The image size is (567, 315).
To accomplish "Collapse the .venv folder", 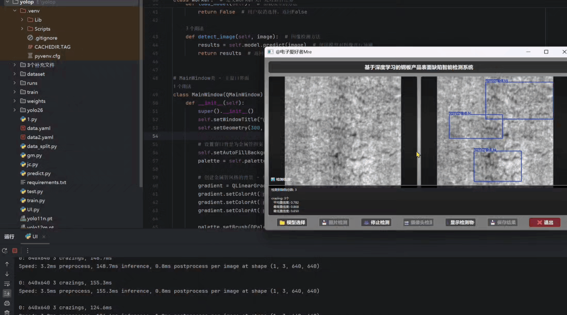I will (14, 11).
